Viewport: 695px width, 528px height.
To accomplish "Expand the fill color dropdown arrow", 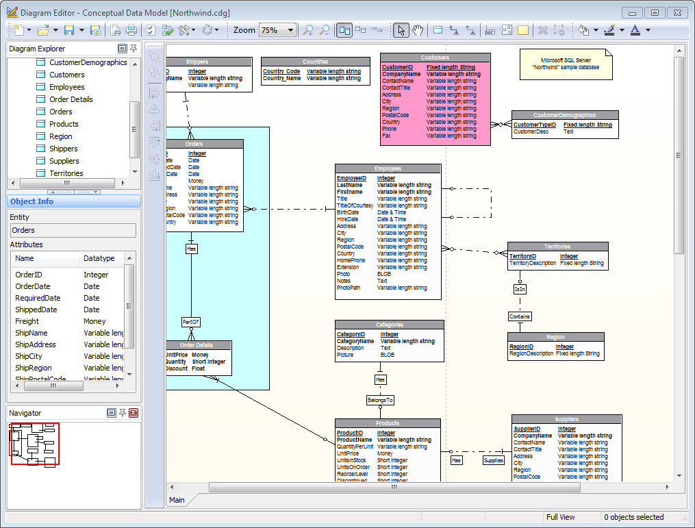I will tap(596, 30).
